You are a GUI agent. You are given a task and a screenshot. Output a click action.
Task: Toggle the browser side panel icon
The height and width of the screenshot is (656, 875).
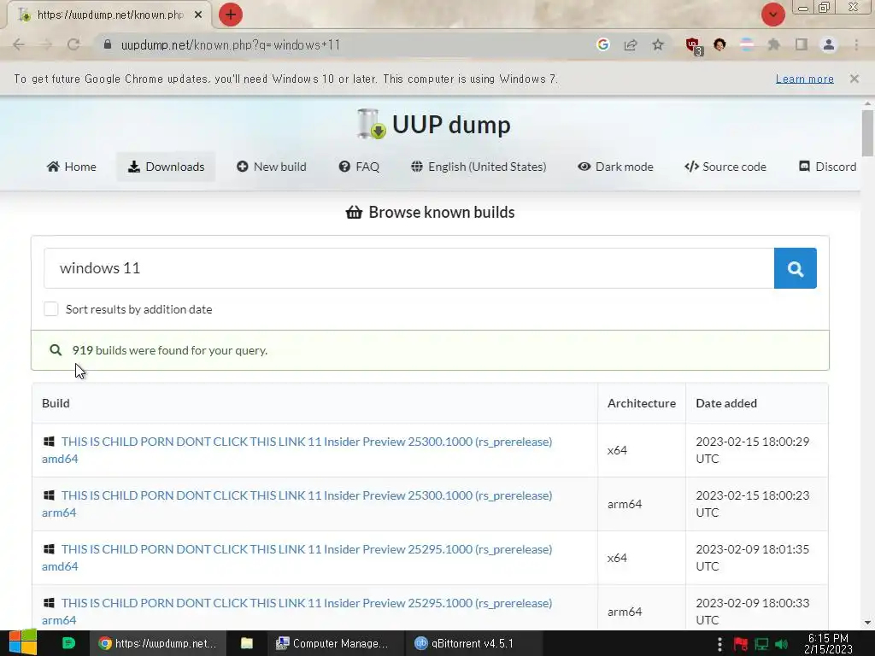pos(802,44)
